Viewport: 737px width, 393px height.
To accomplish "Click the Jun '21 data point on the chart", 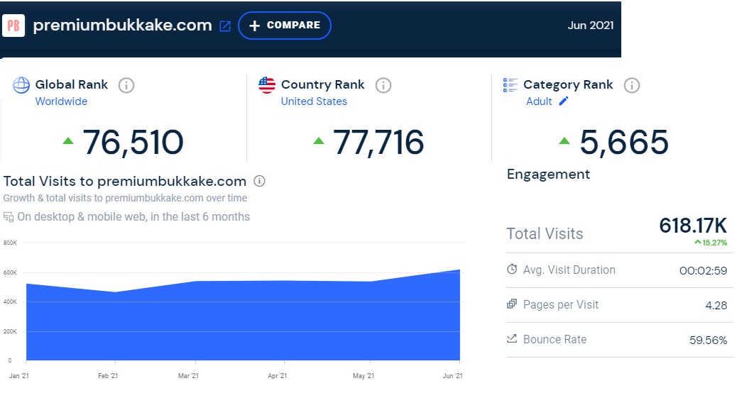I will [459, 270].
